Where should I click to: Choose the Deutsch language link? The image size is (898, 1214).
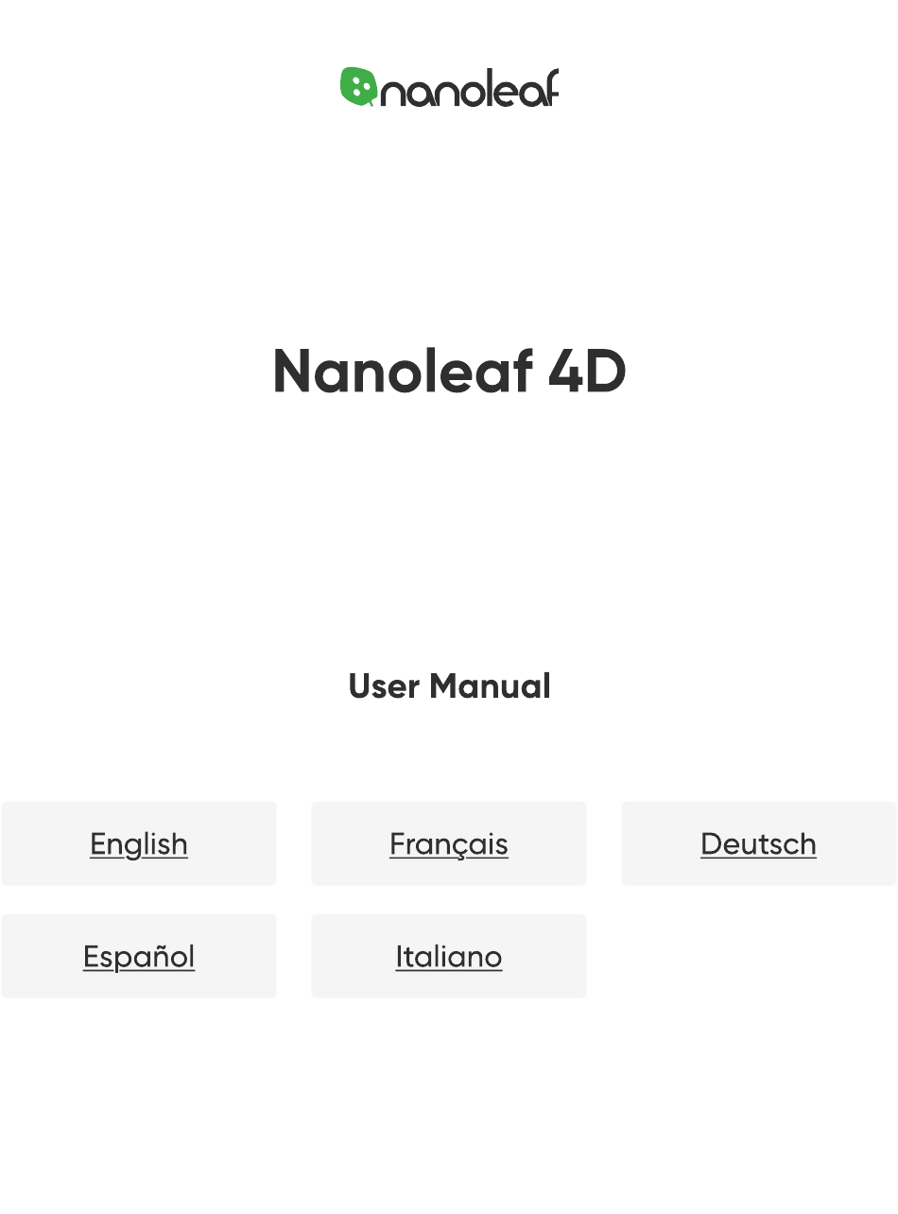(758, 843)
